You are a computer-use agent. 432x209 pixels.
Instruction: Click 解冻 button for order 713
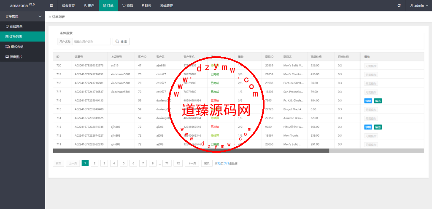378,127
